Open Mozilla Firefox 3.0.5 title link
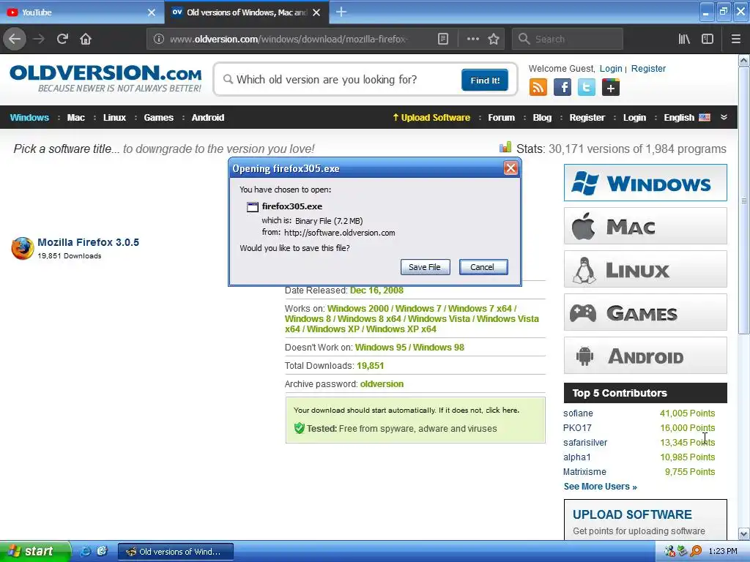 (x=88, y=242)
